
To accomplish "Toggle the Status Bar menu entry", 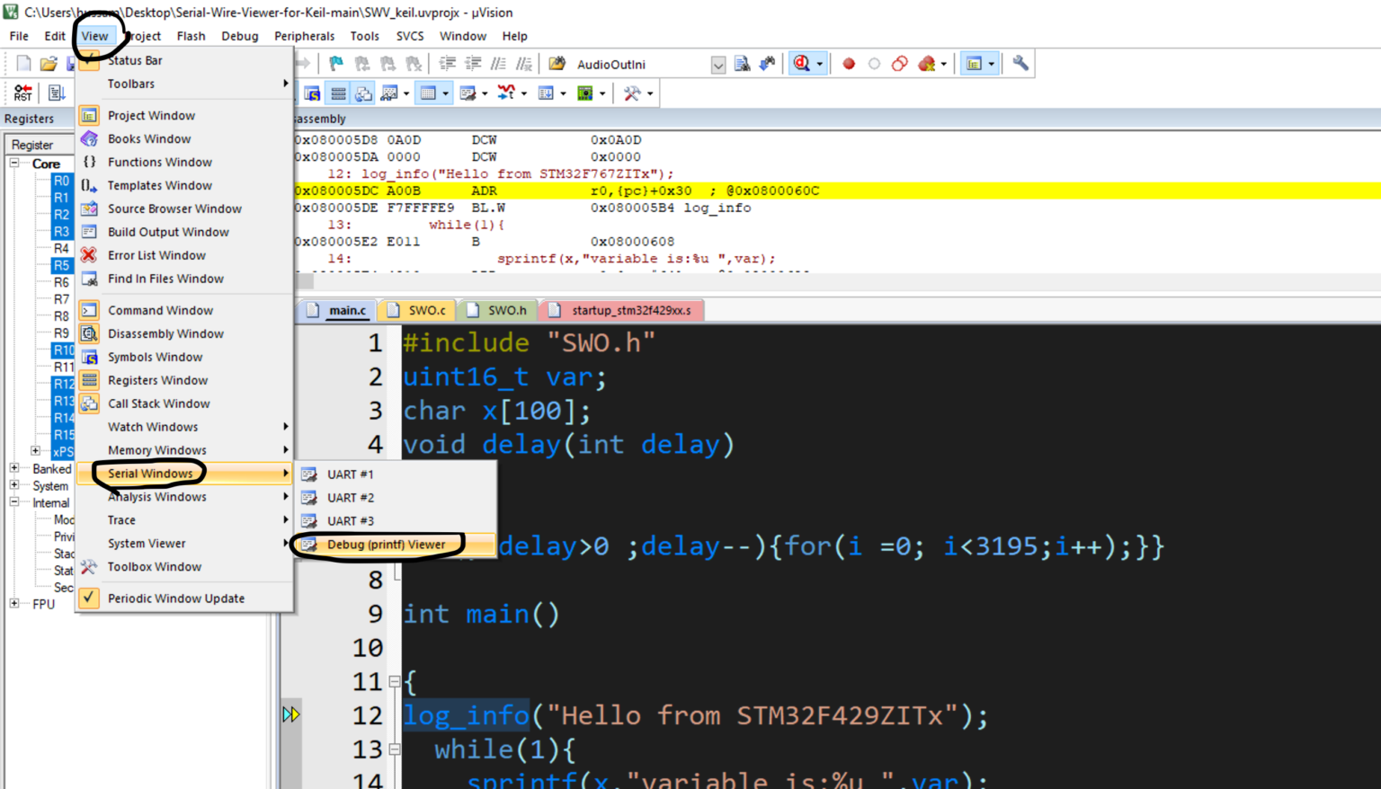I will [x=135, y=60].
